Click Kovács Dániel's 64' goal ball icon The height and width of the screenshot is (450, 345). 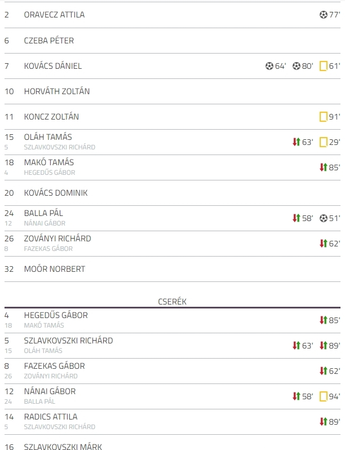269,66
